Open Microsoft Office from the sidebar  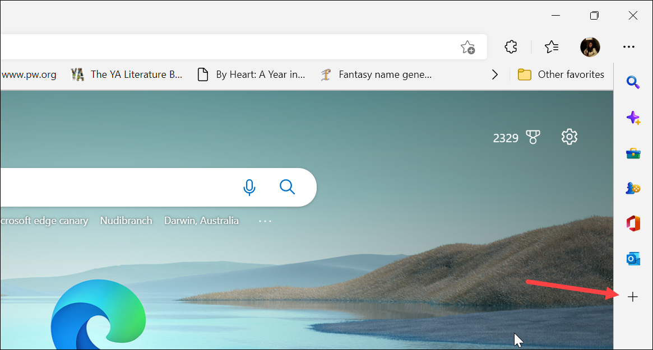coord(633,223)
